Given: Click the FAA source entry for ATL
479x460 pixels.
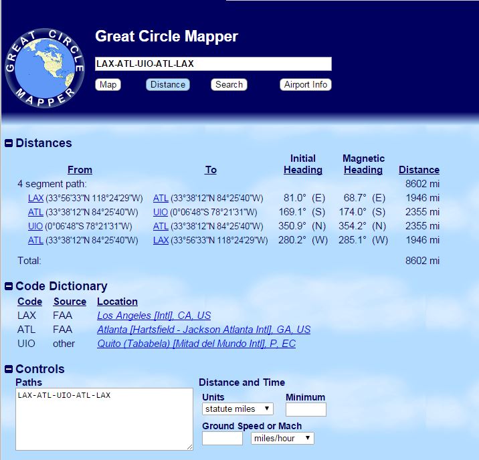Looking at the screenshot, I should [x=63, y=330].
